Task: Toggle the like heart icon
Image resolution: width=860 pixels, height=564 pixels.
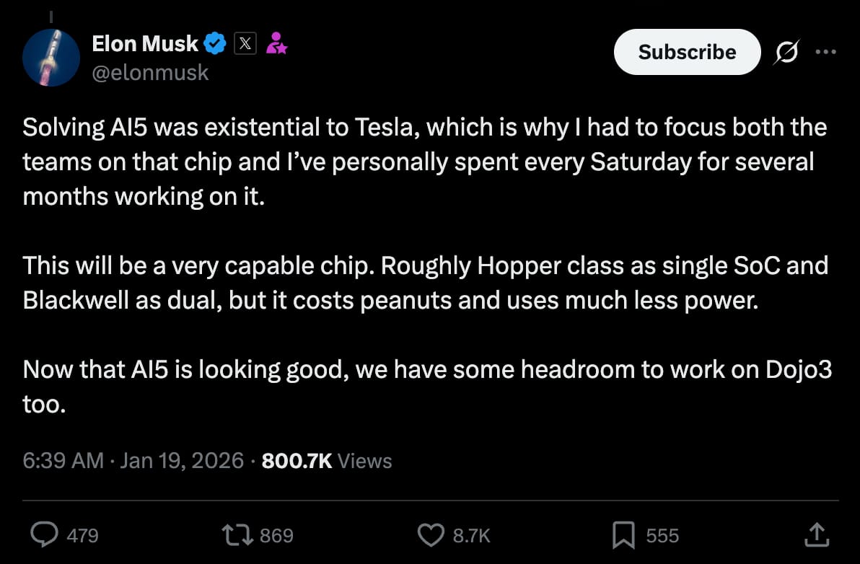Action: [431, 535]
